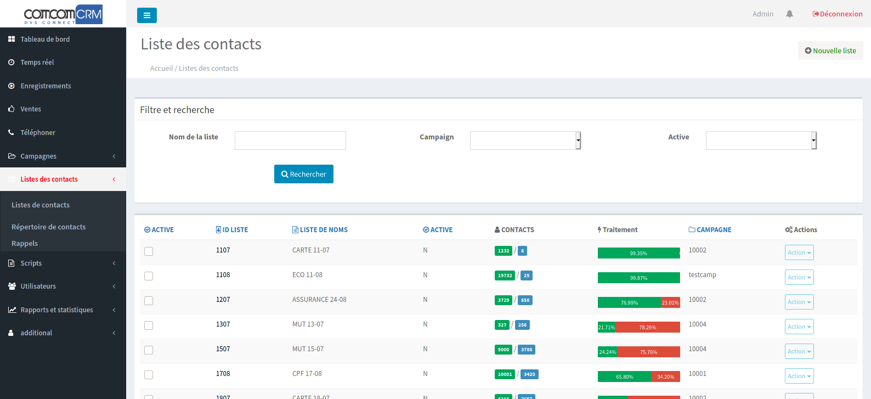Viewport: 871px width, 399px height.
Task: Tick the checkbox for list 1107
Action: pos(149,251)
